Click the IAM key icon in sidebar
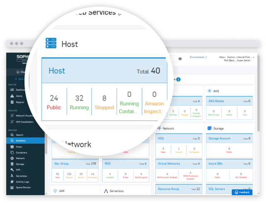The width and height of the screenshot is (266, 203). (12, 170)
